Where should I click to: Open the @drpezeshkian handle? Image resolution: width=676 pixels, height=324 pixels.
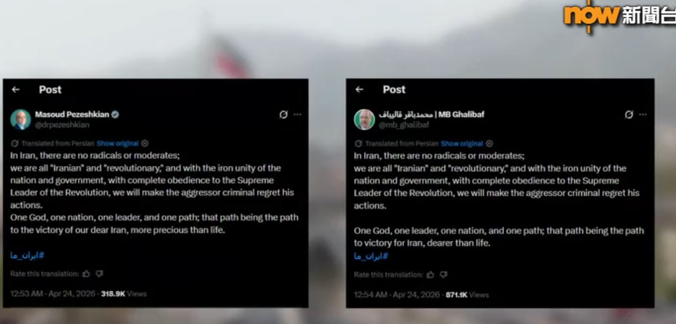click(62, 125)
